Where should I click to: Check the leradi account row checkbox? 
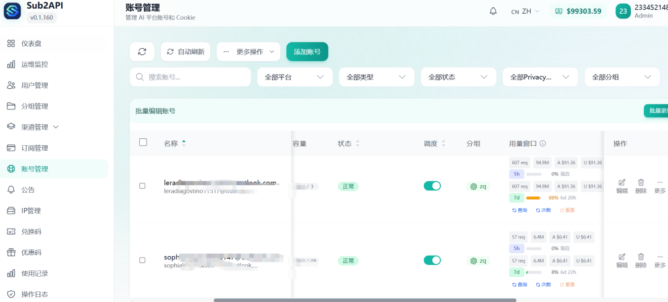(142, 186)
